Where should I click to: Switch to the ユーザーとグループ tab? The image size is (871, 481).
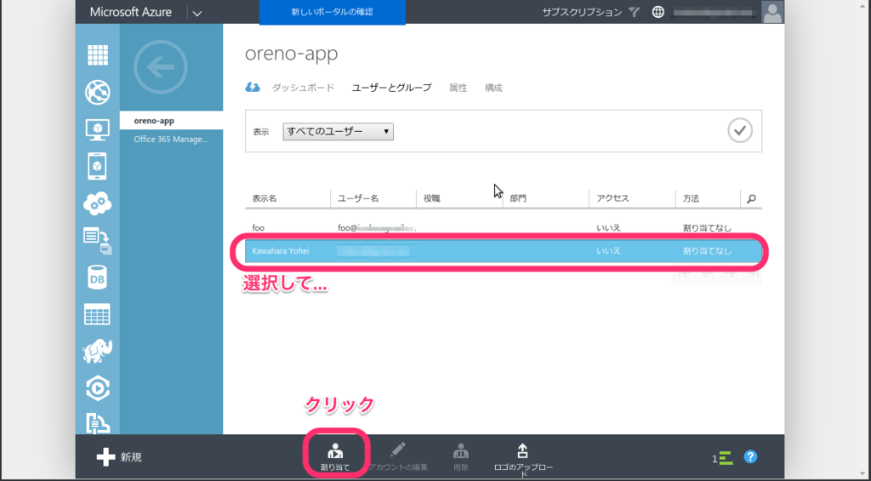click(391, 88)
